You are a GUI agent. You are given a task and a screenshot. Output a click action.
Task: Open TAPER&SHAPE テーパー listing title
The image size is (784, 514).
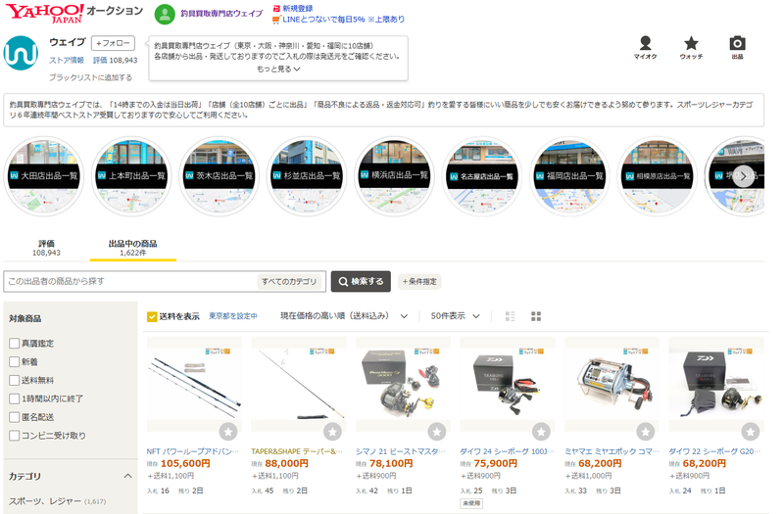click(x=297, y=451)
